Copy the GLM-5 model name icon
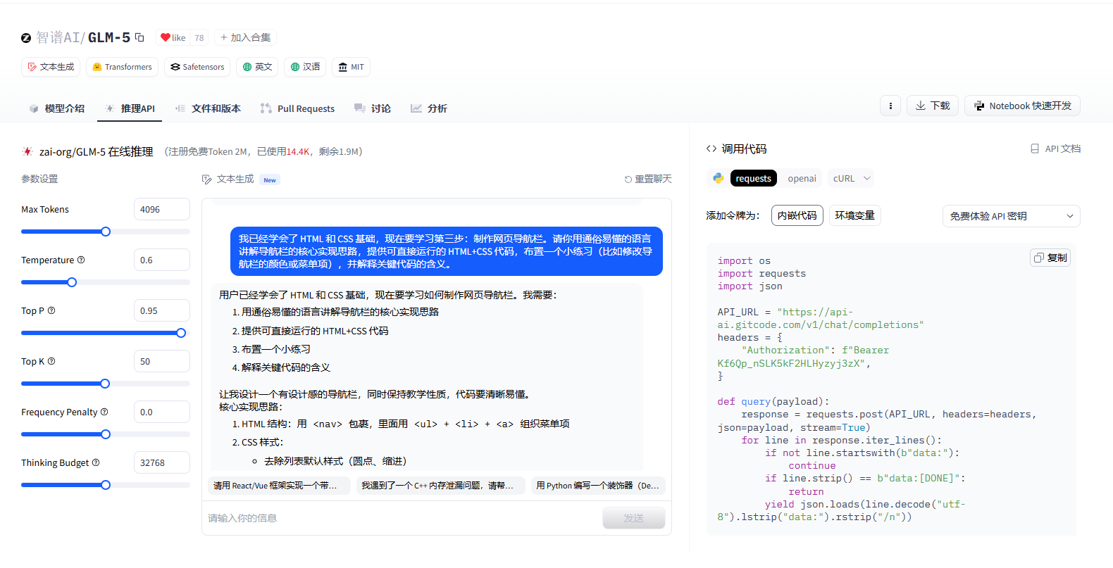 (x=139, y=37)
